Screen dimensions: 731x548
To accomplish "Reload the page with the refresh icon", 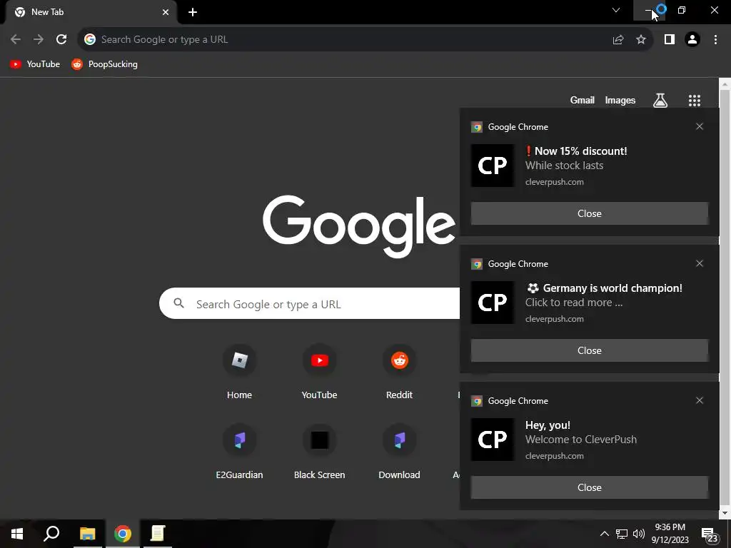I will pyautogui.click(x=61, y=40).
